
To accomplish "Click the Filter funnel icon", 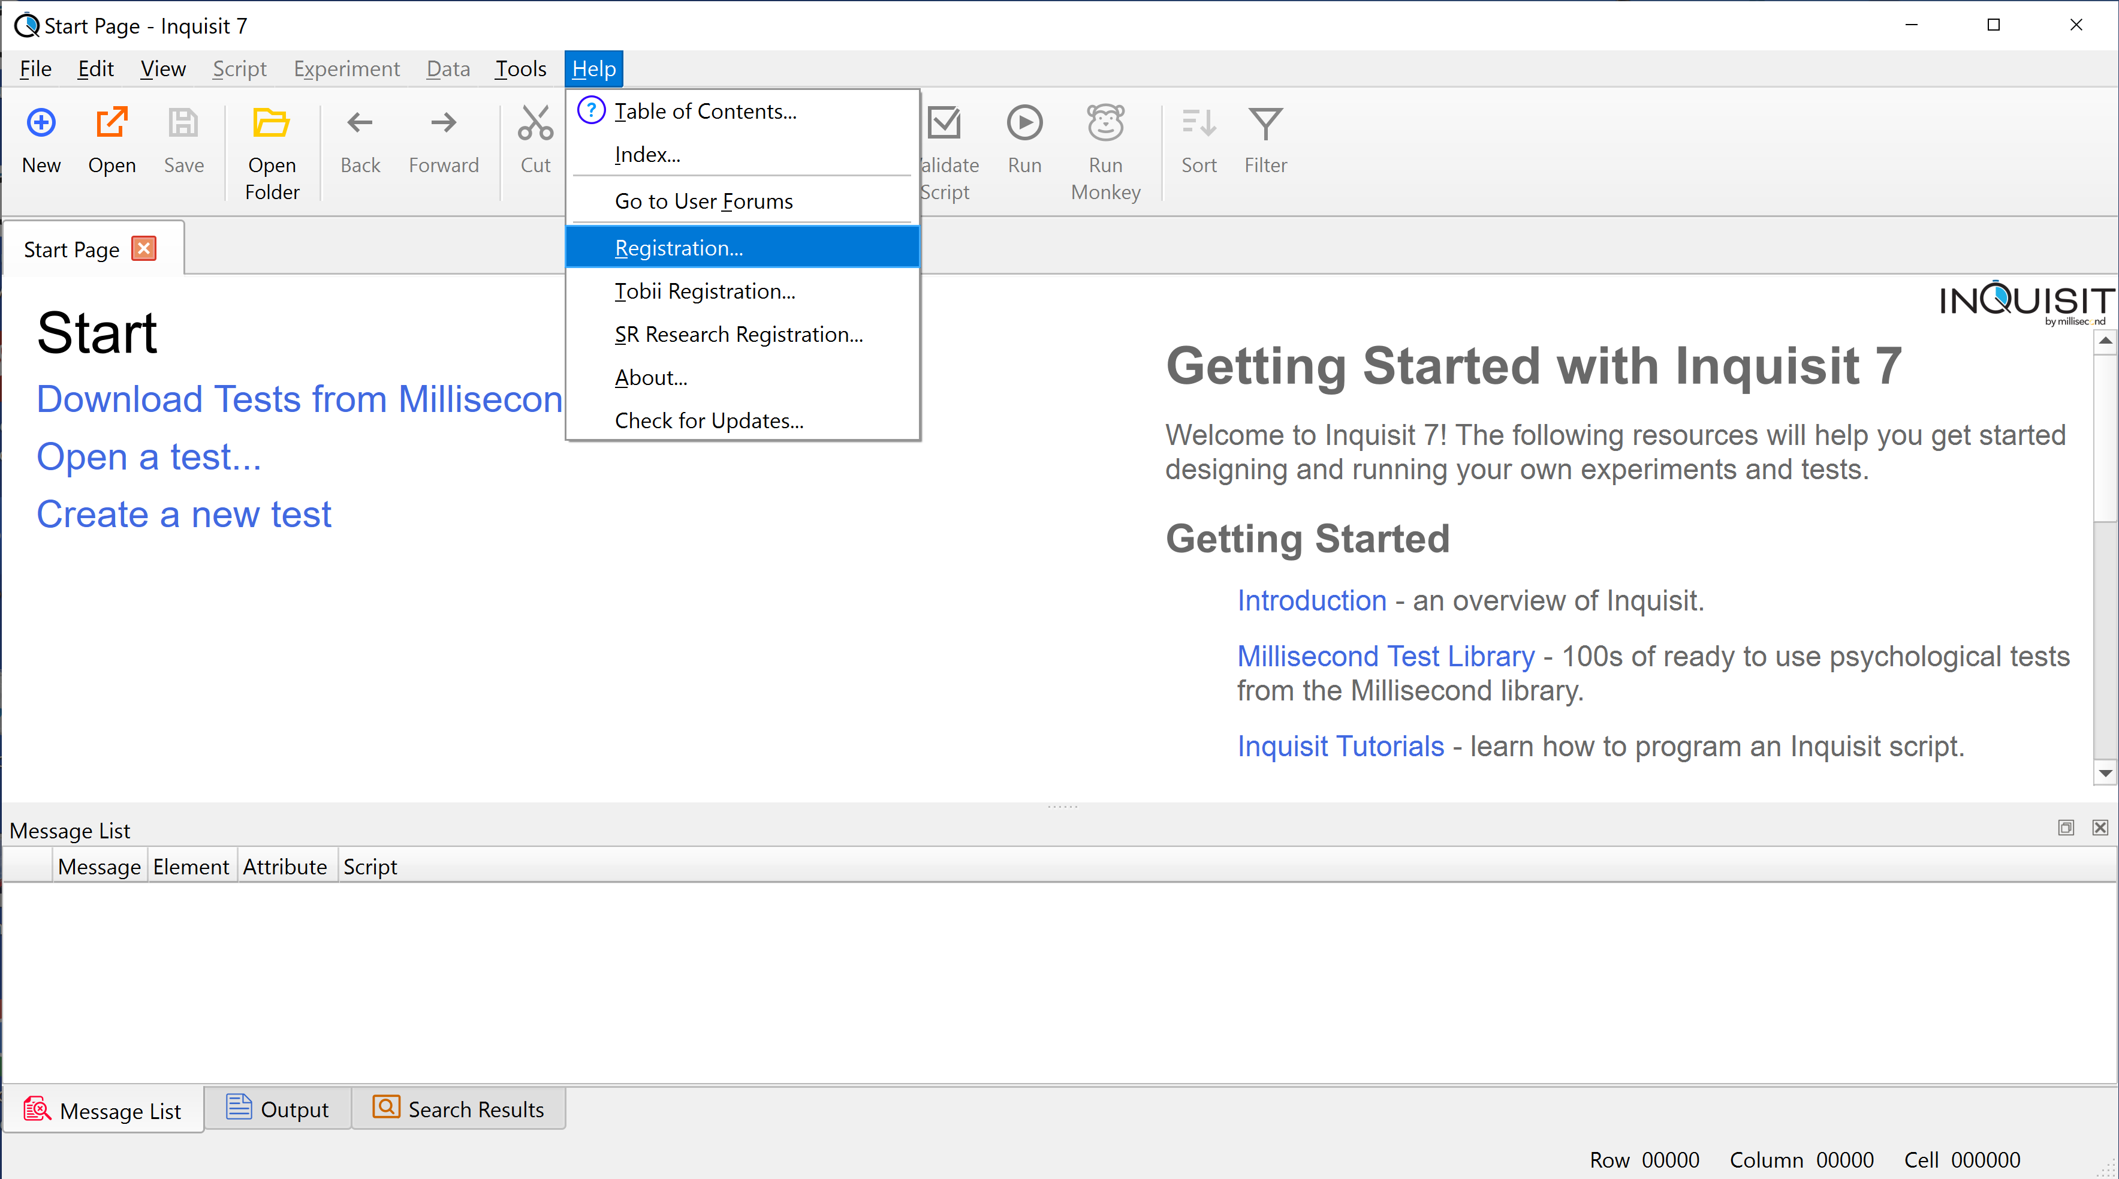I will coord(1265,124).
